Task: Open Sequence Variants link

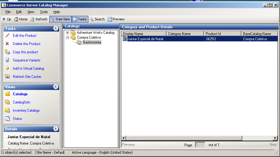Action: [x=27, y=60]
